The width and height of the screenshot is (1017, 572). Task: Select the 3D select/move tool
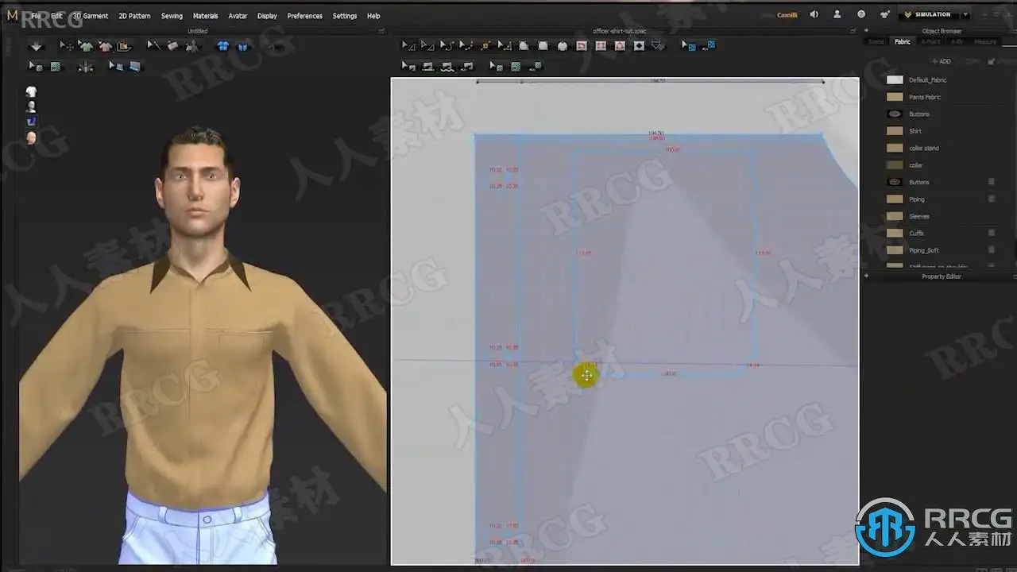click(x=67, y=46)
